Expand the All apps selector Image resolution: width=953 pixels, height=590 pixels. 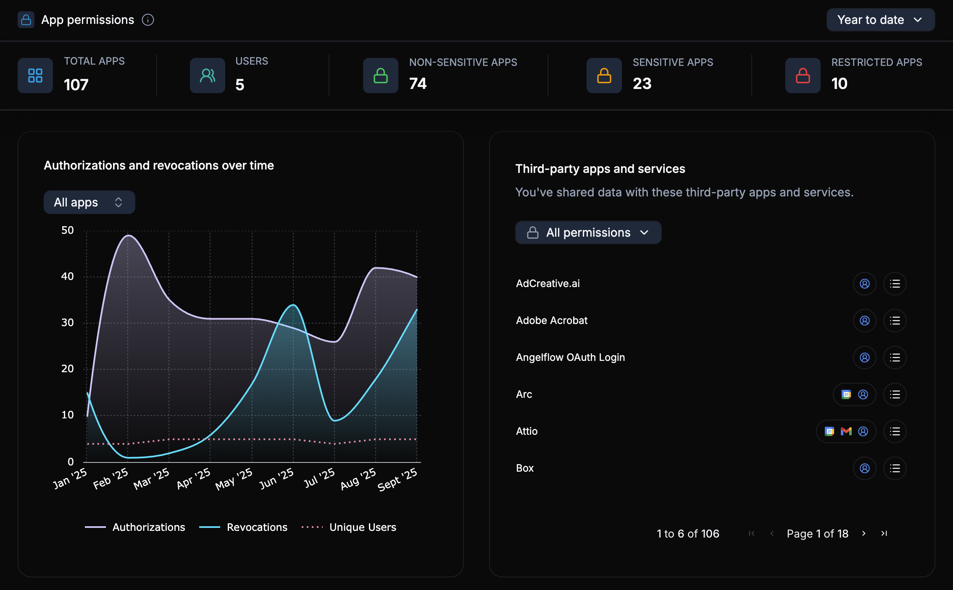tap(89, 202)
